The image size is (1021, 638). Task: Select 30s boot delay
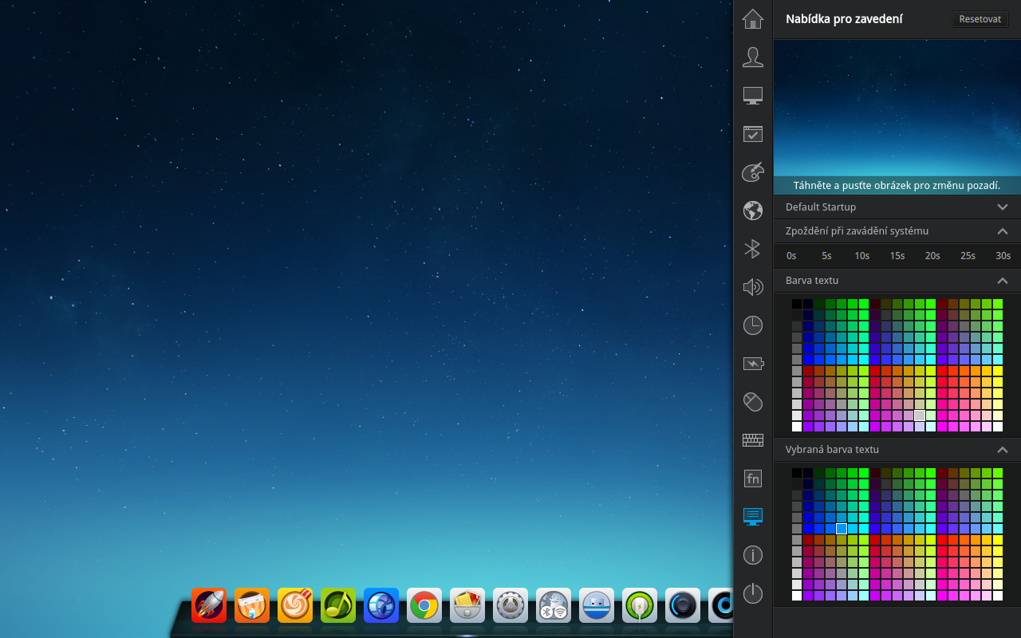pyautogui.click(x=1003, y=255)
